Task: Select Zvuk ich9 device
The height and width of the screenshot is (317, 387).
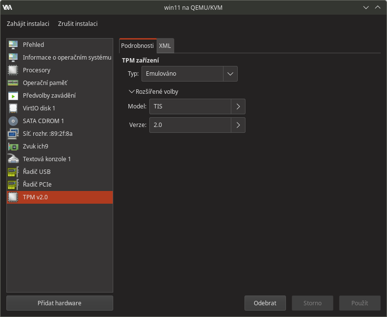Action: tap(60, 147)
